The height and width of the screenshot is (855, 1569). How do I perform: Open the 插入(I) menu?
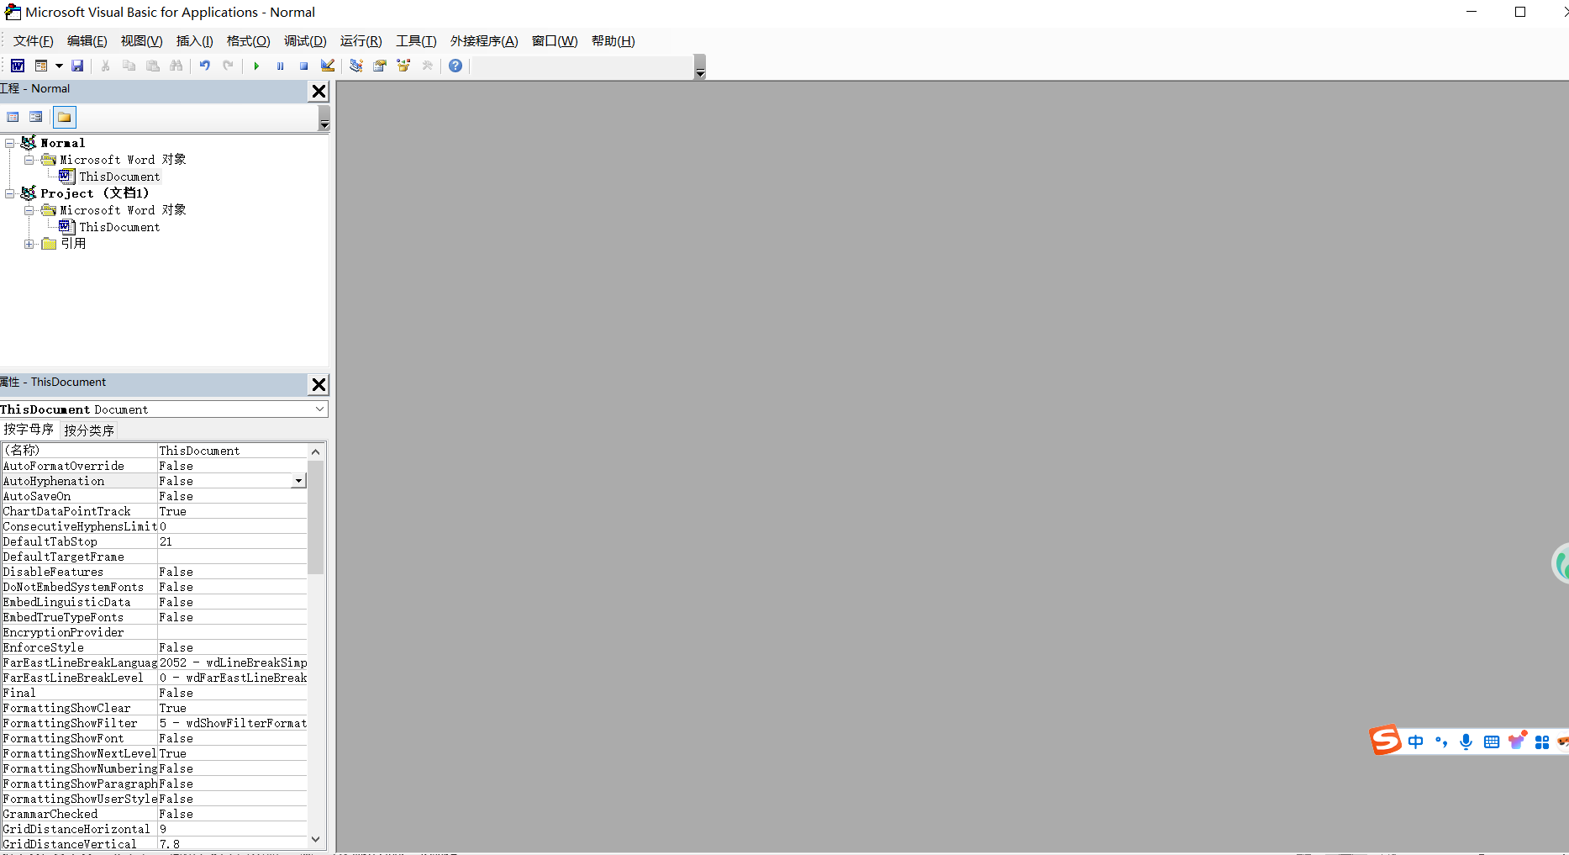coord(194,41)
